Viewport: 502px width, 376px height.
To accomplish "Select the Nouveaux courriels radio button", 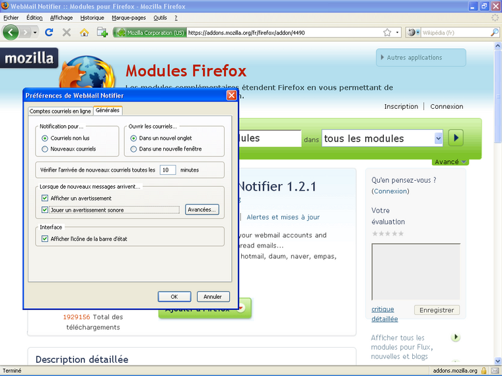I will 45,149.
